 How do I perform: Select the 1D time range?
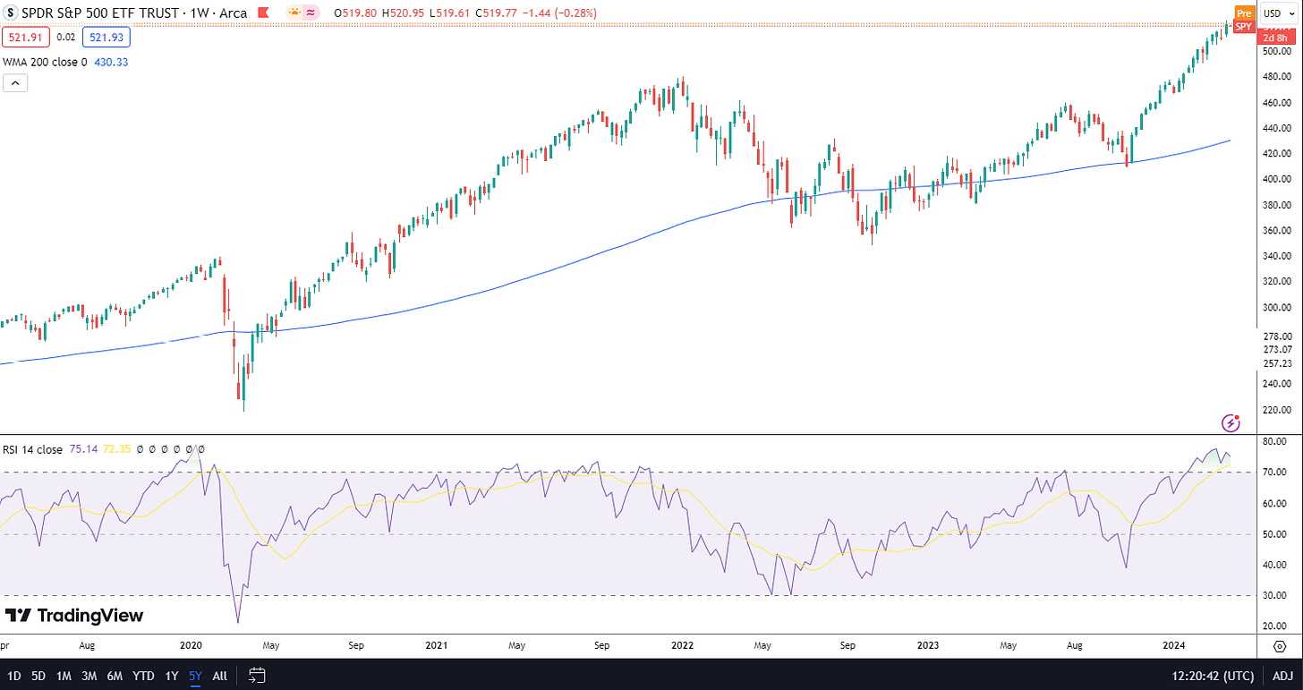click(13, 676)
